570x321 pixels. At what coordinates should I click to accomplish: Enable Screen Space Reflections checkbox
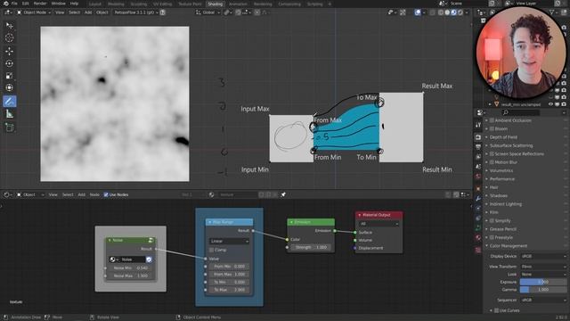point(492,154)
